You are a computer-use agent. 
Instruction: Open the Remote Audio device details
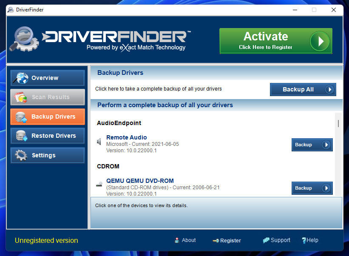[126, 137]
